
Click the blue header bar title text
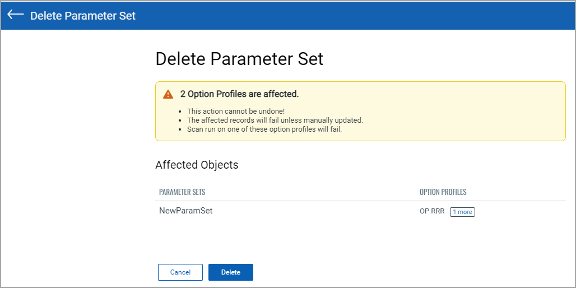[x=83, y=16]
